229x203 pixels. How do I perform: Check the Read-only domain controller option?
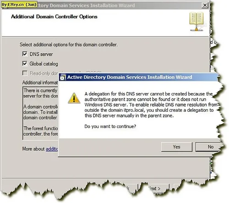click(x=25, y=73)
